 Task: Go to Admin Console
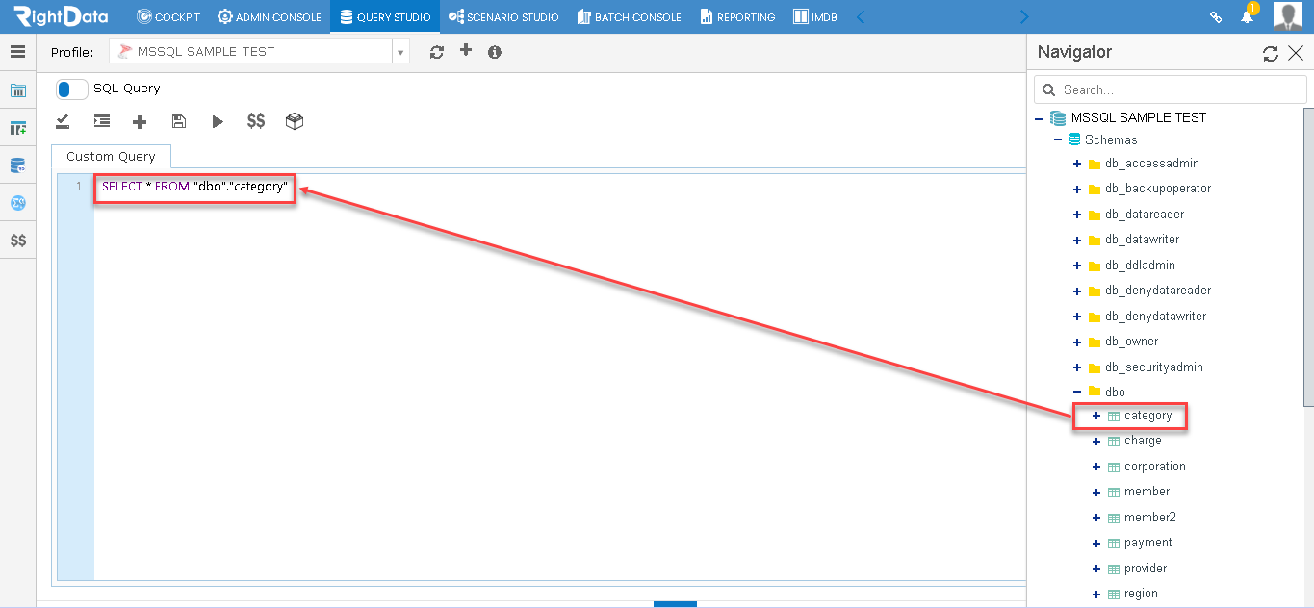[x=270, y=17]
